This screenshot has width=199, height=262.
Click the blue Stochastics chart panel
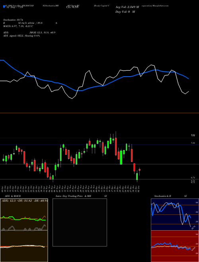pos(175,214)
